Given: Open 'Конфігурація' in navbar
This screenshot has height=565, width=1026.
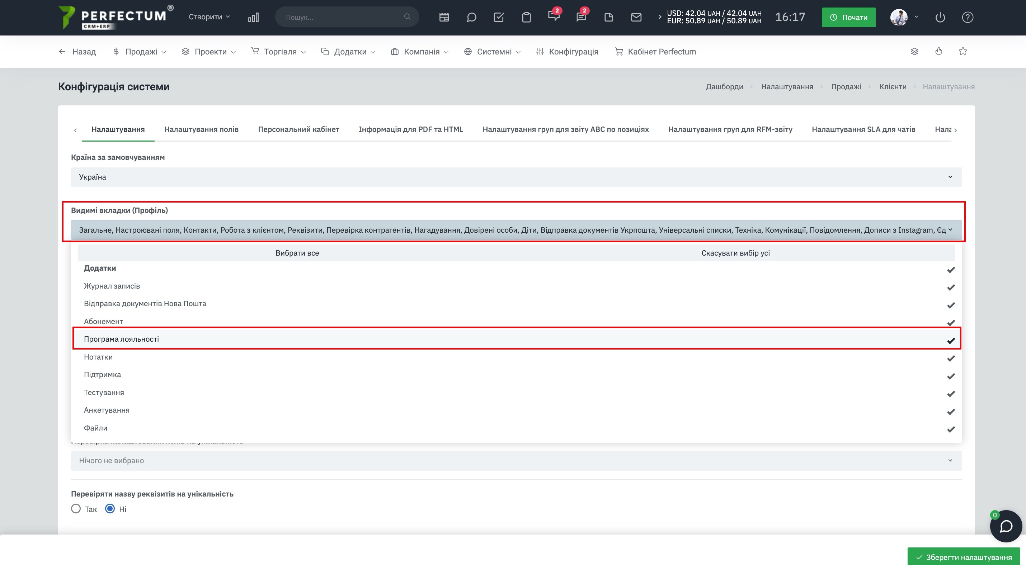Looking at the screenshot, I should 567,51.
